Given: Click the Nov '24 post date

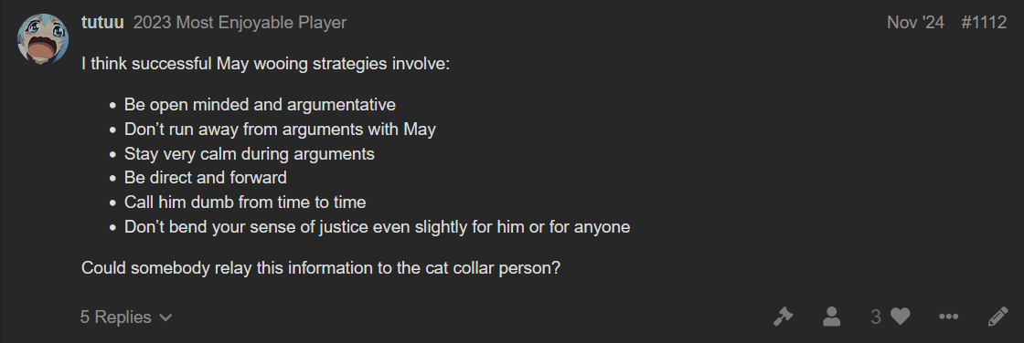Looking at the screenshot, I should [x=915, y=23].
